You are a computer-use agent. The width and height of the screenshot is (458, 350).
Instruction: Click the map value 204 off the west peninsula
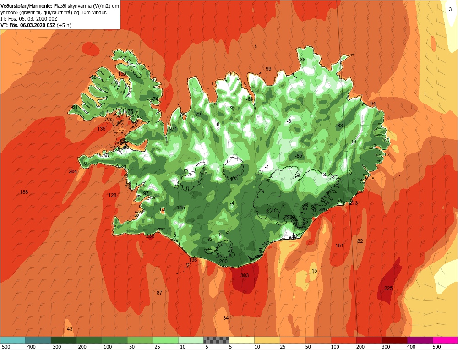73,171
